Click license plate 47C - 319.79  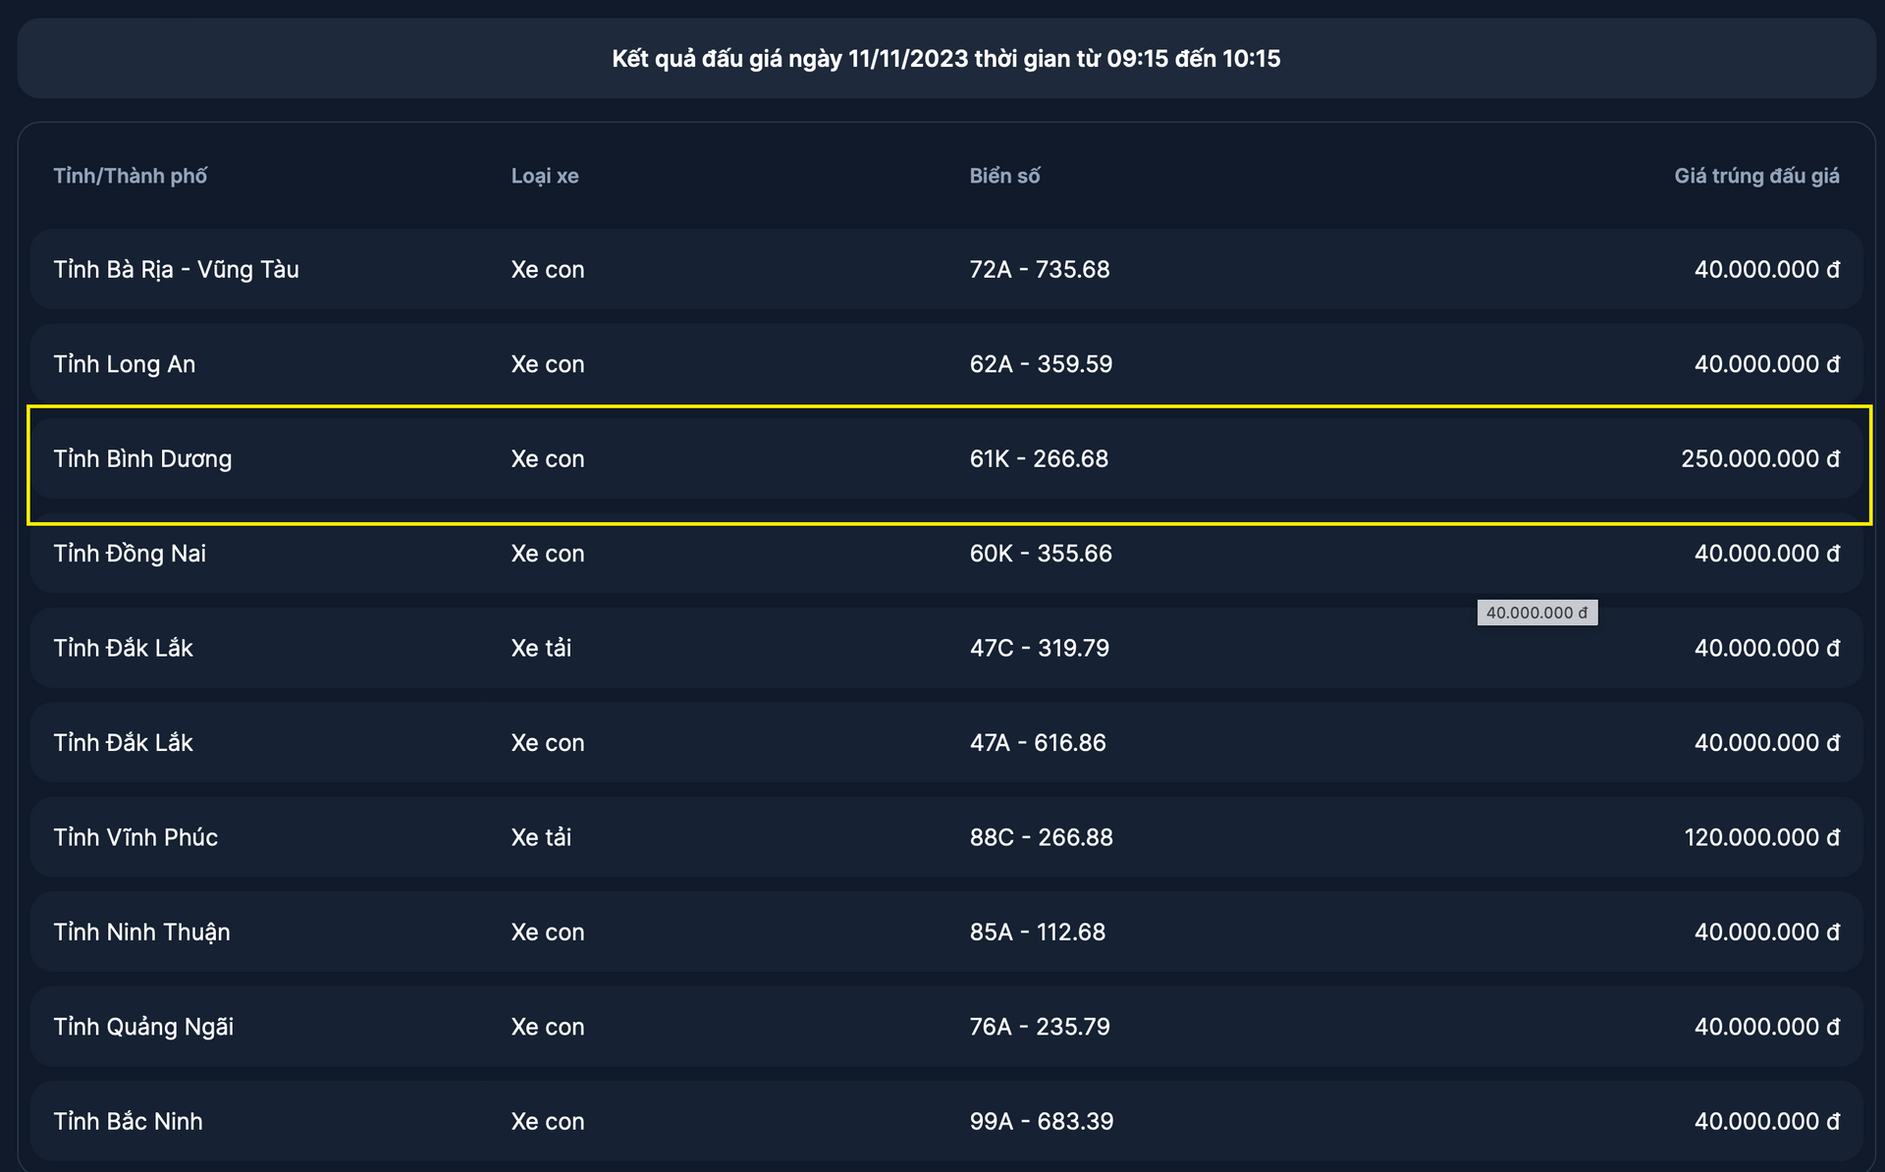click(1040, 649)
